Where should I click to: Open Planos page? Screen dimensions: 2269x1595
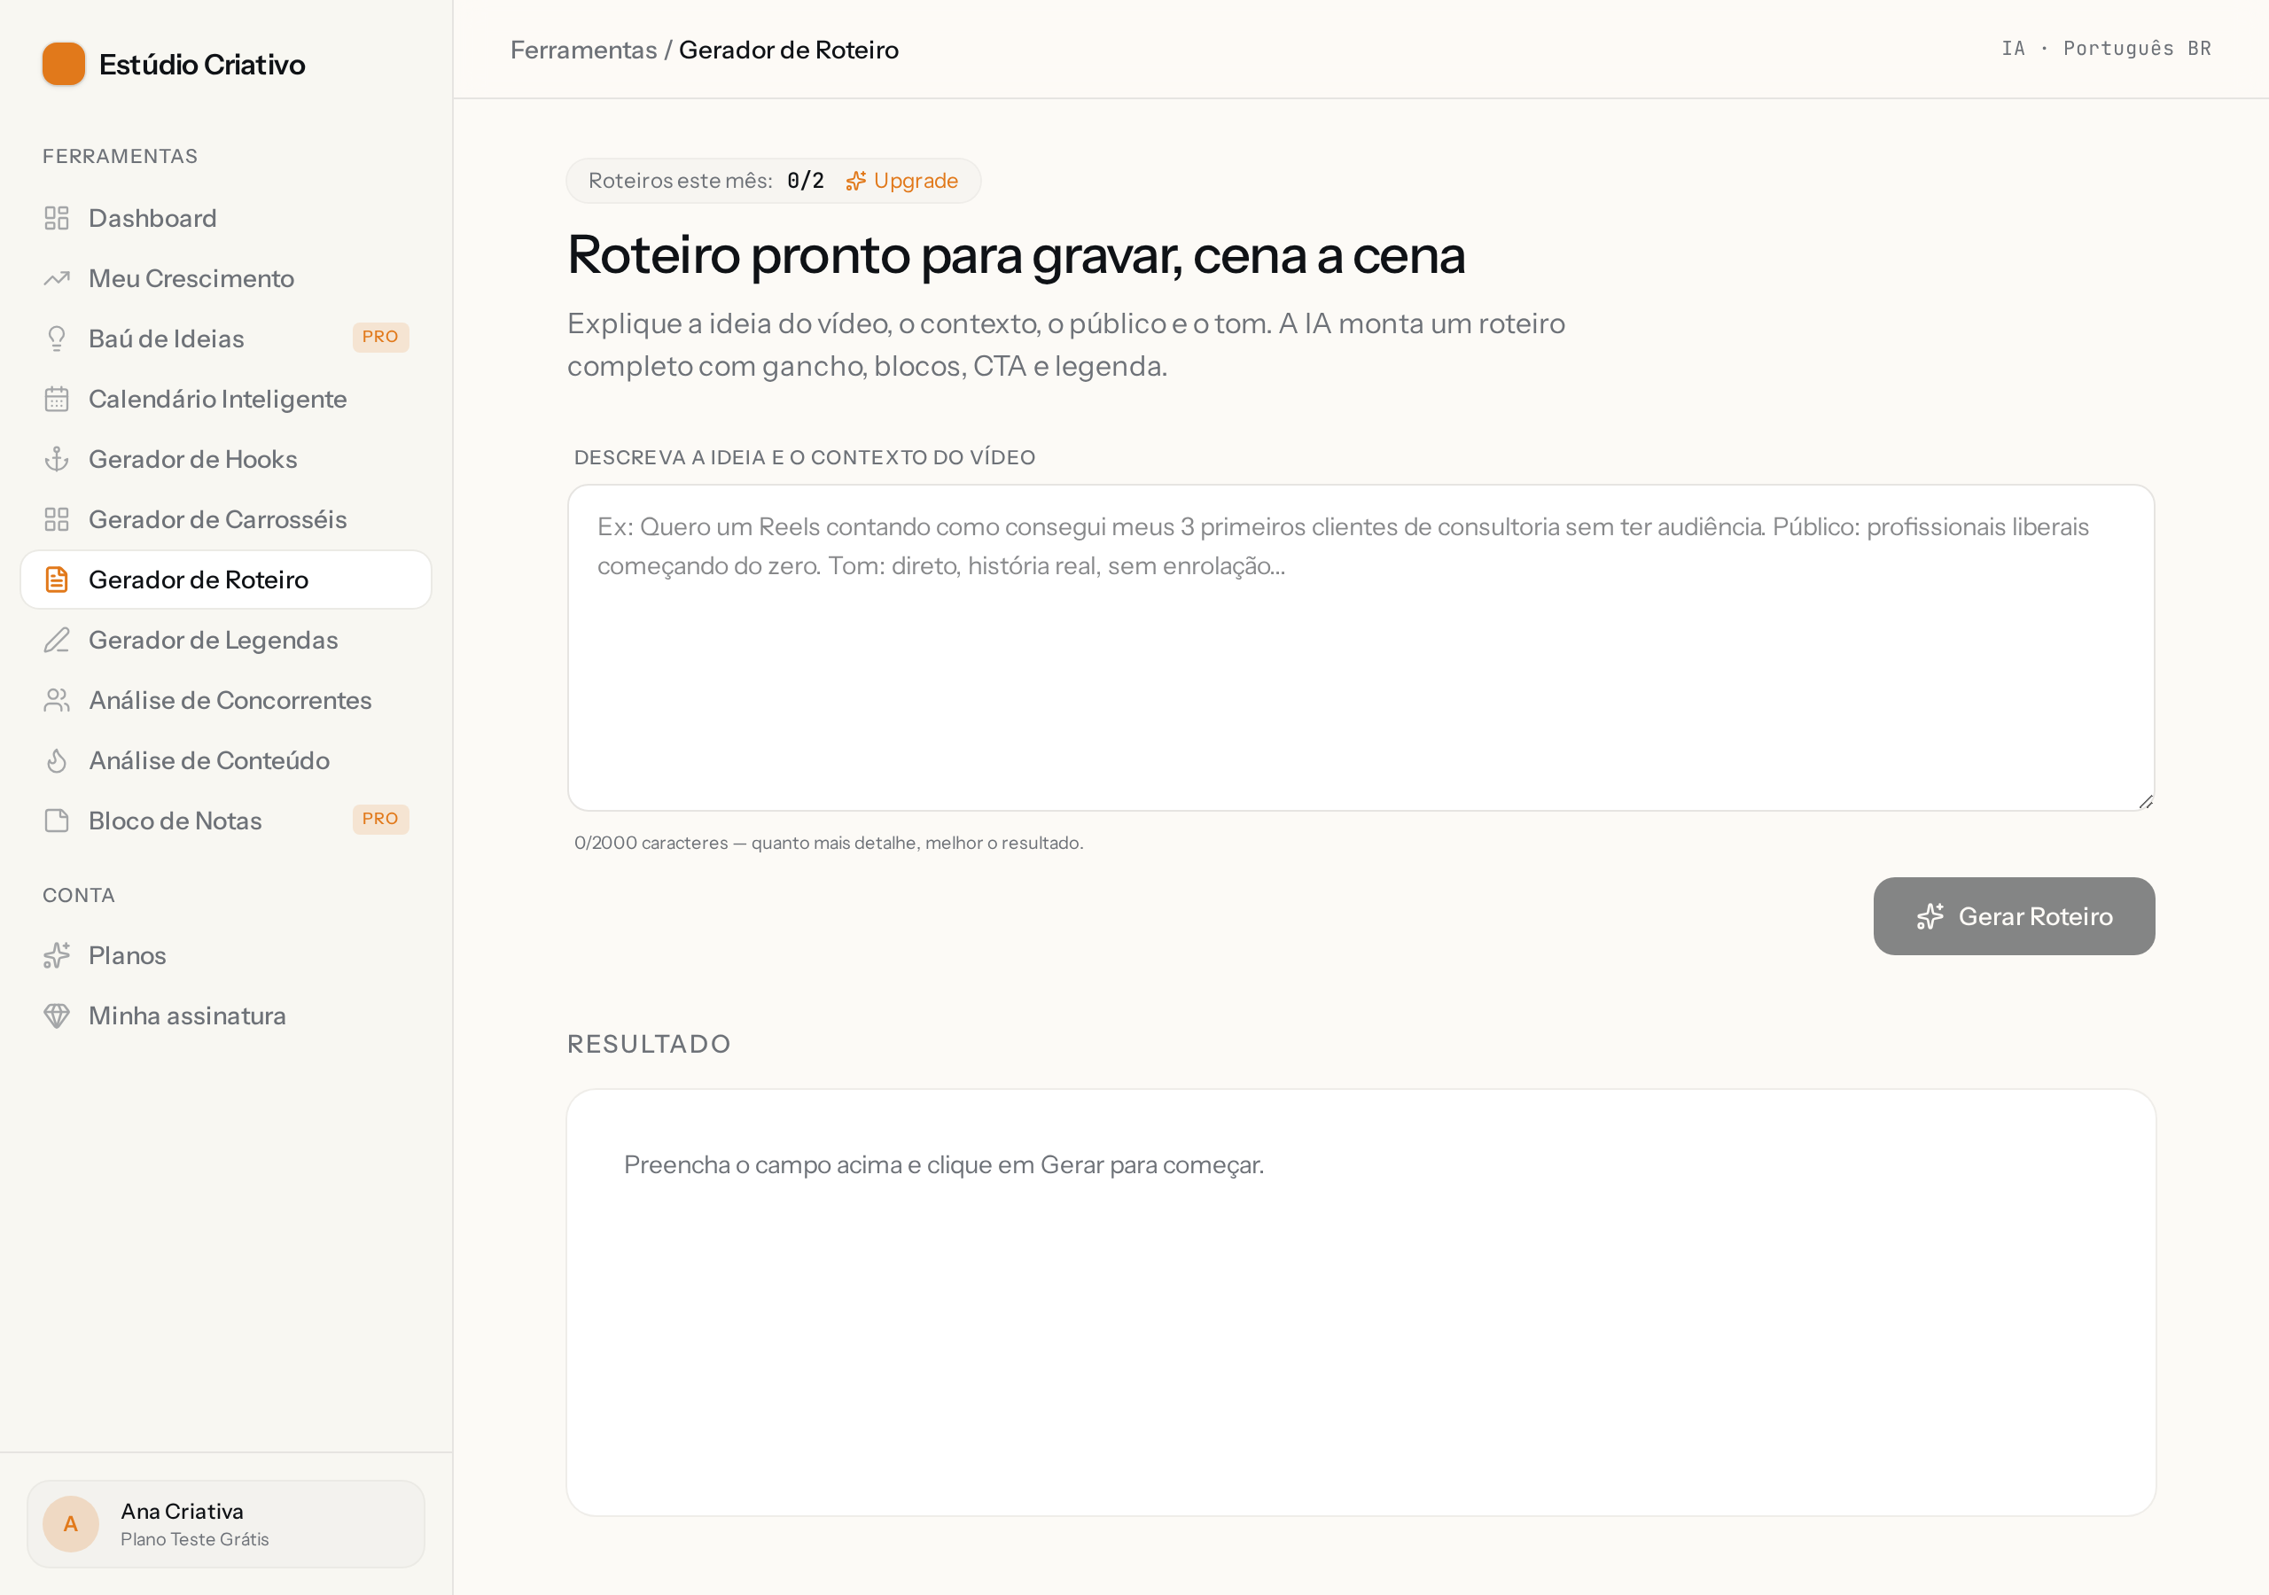click(226, 955)
